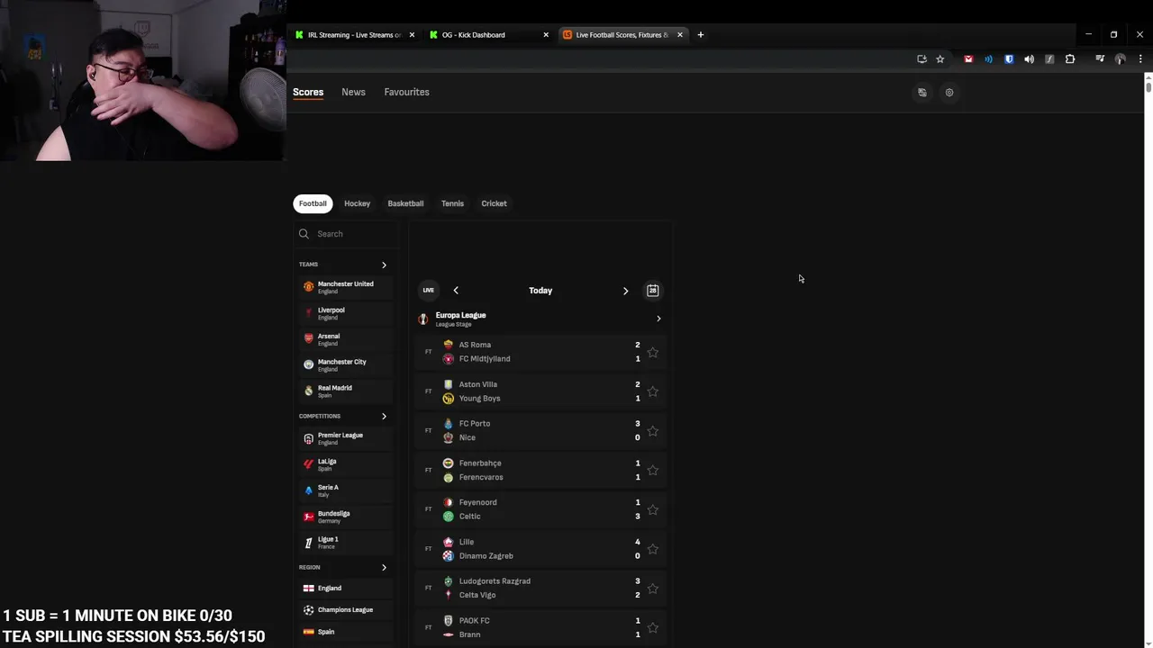Viewport: 1153px width, 648px height.
Task: Open the calendar date picker icon
Action: tap(653, 290)
